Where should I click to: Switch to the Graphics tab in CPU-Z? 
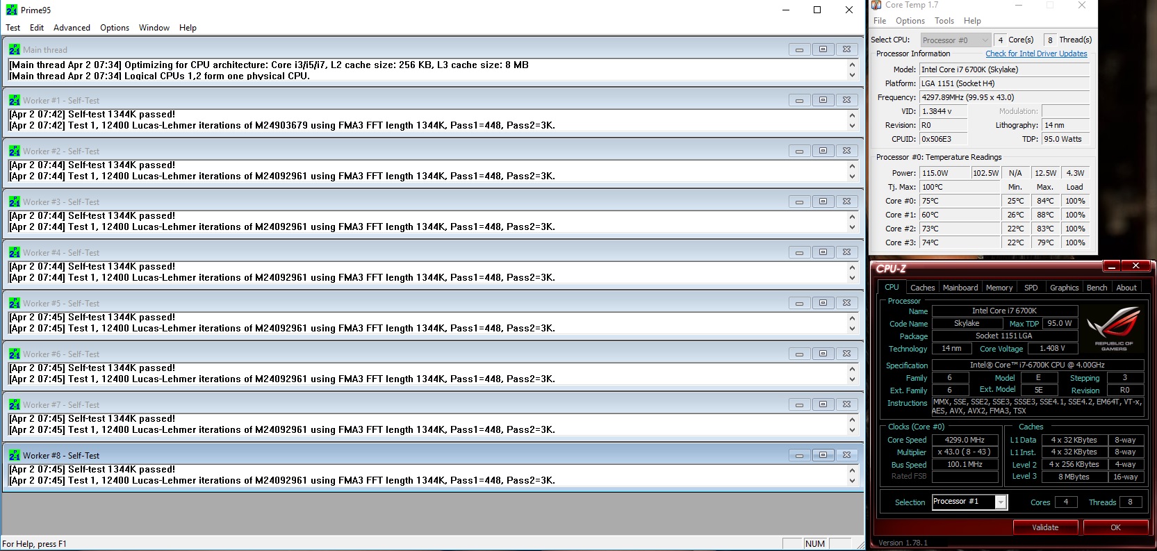pos(1065,288)
